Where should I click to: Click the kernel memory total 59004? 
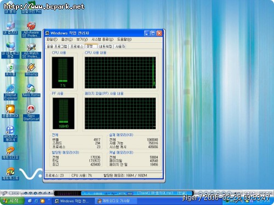point(154,157)
